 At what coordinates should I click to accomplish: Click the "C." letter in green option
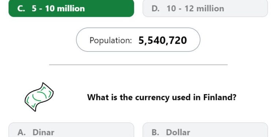click(x=21, y=9)
